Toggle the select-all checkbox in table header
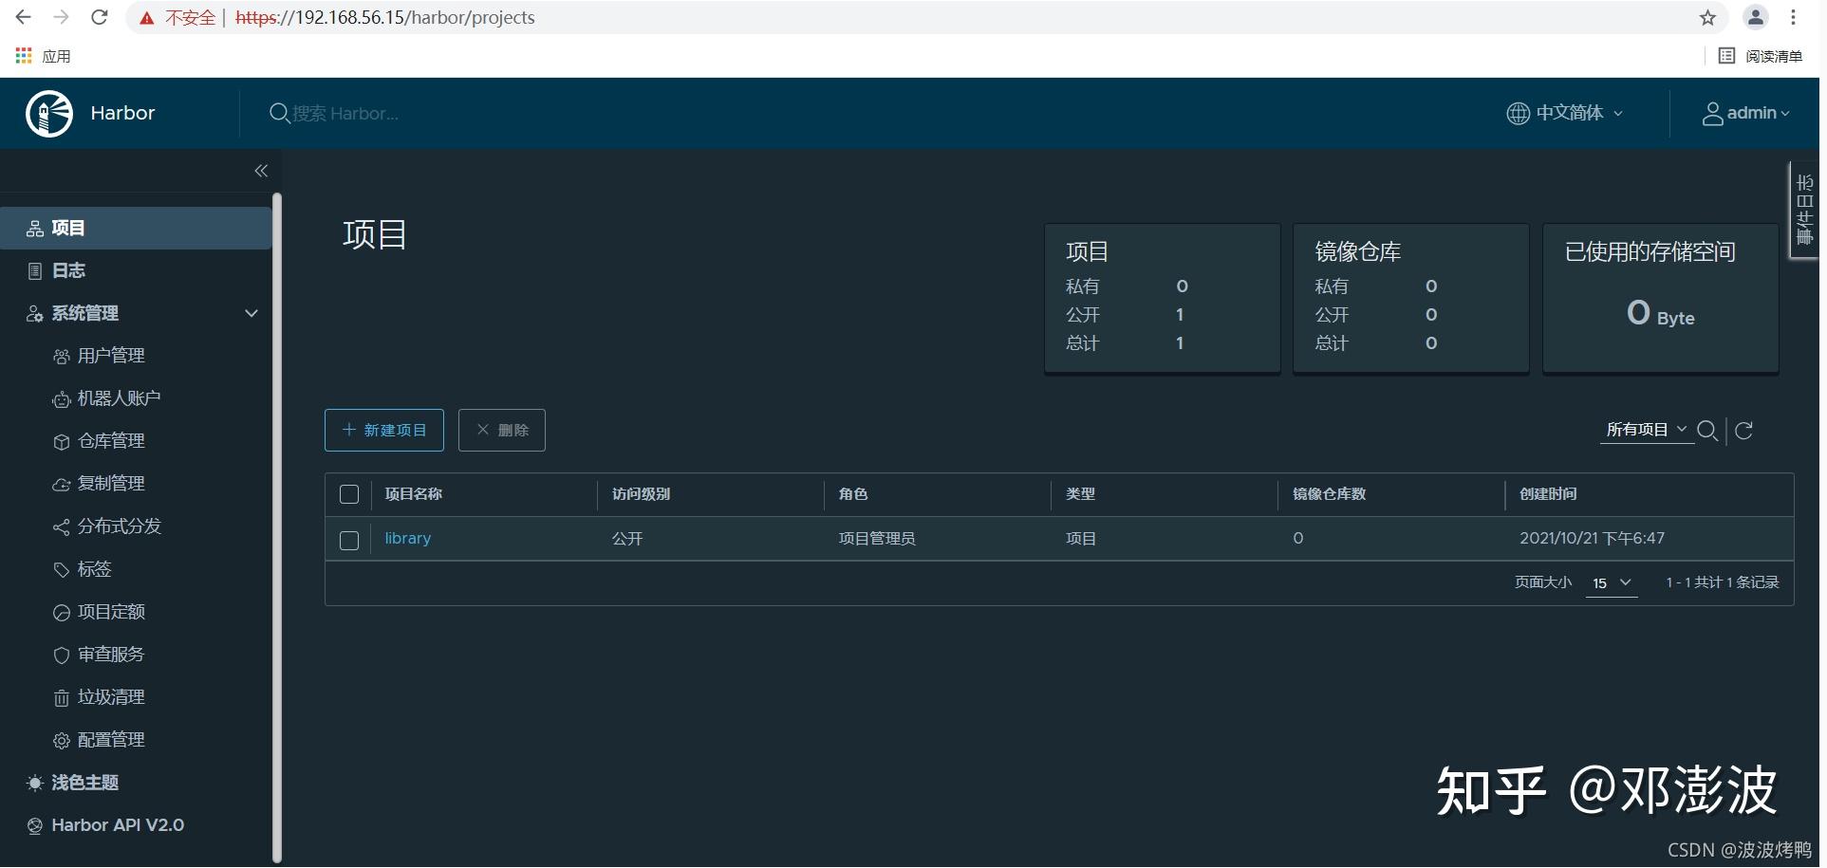Viewport: 1827px width, 868px height. (x=348, y=494)
